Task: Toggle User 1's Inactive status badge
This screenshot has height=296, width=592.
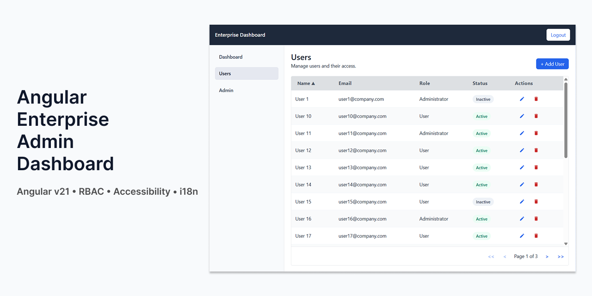Action: coord(483,99)
